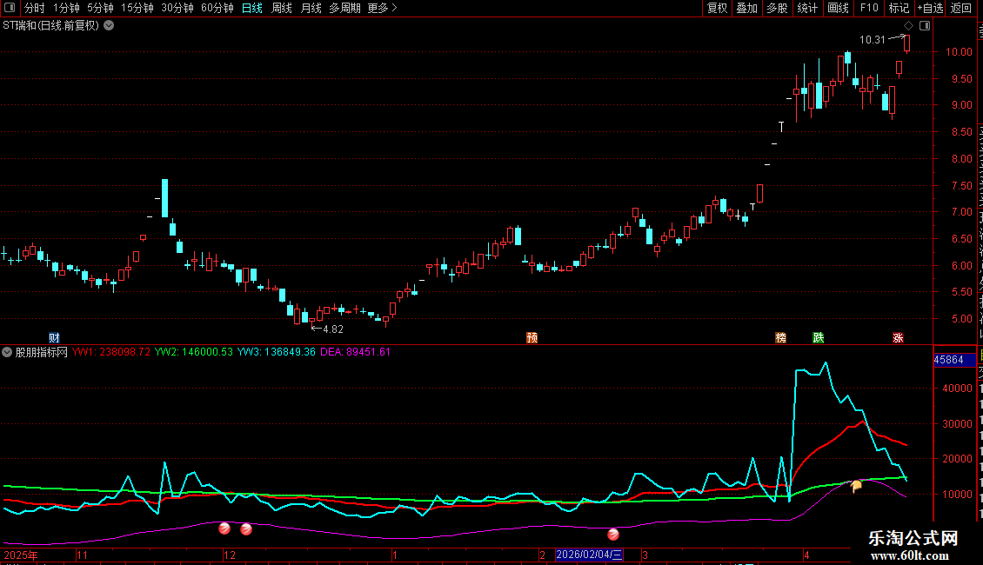The width and height of the screenshot is (983, 565).
Task: Toggle the side panel icon on main chart
Action: (925, 26)
